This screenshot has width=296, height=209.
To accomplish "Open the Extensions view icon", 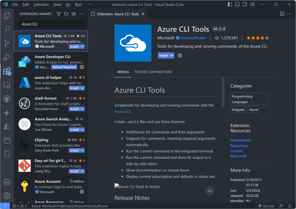I will (x=7, y=71).
